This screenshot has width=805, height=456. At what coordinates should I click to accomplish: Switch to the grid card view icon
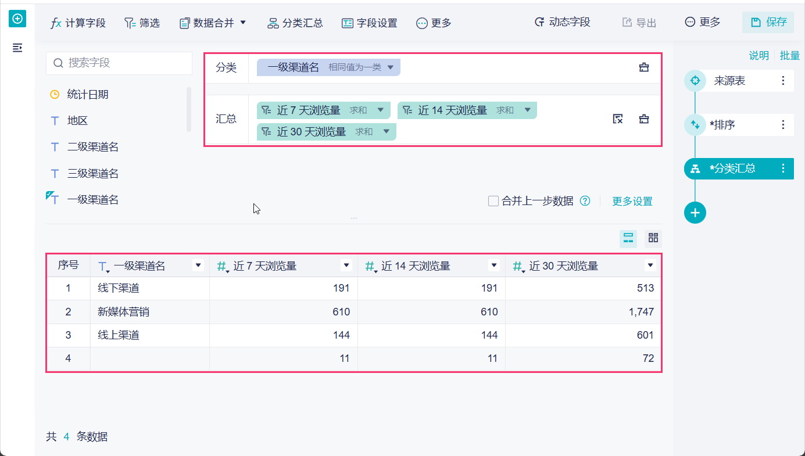click(653, 238)
